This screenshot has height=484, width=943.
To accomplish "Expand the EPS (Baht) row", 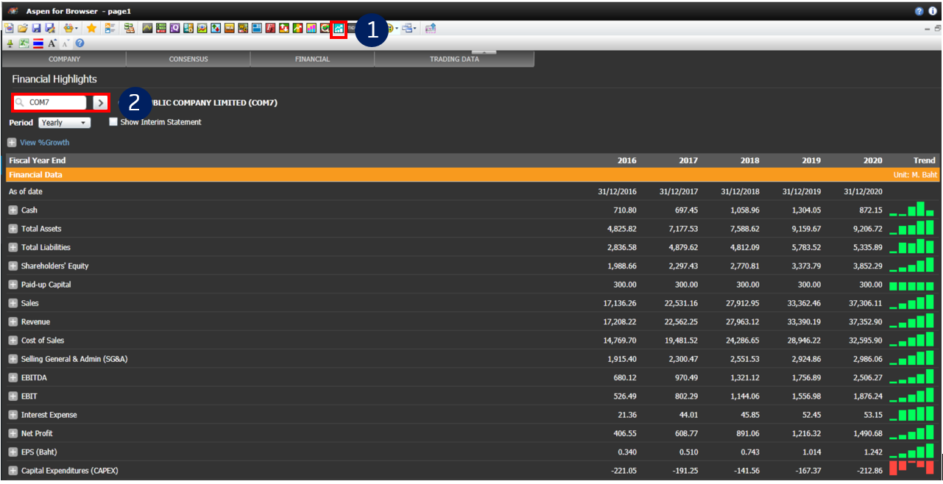I will click(13, 452).
